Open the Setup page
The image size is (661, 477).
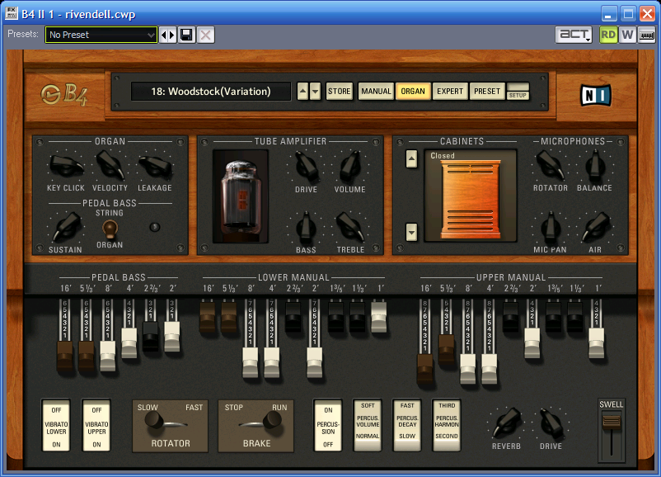[x=518, y=91]
